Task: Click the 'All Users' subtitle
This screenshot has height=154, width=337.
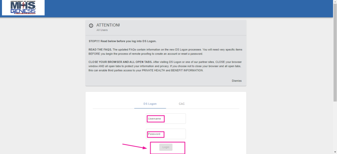Action: (x=102, y=30)
